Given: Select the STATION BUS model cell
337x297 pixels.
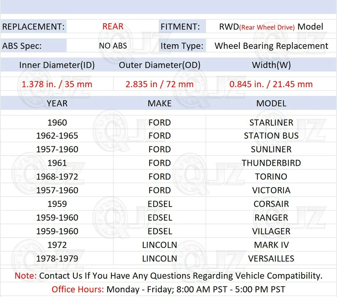Looking at the screenshot, I should point(271,136).
